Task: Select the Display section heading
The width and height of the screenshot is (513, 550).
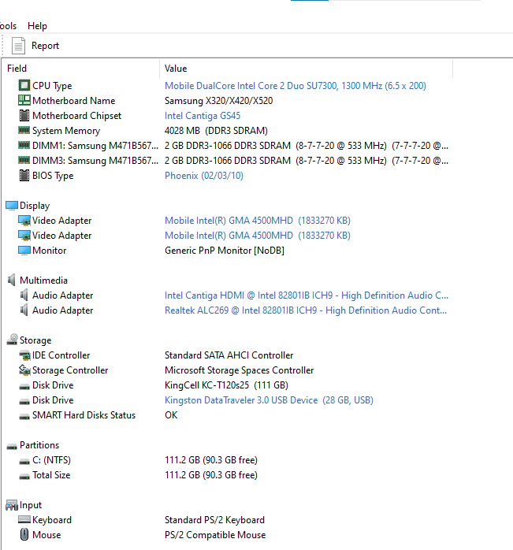Action: click(x=35, y=206)
